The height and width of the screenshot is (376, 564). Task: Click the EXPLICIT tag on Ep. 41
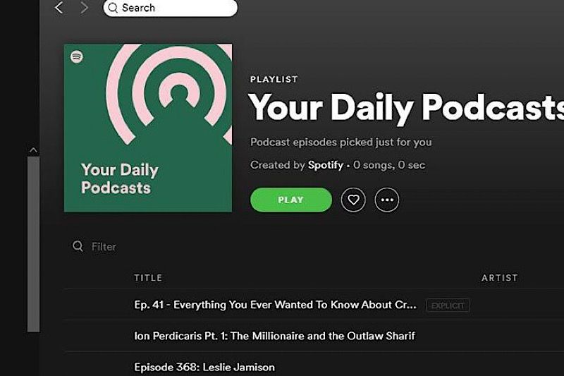pyautogui.click(x=448, y=305)
